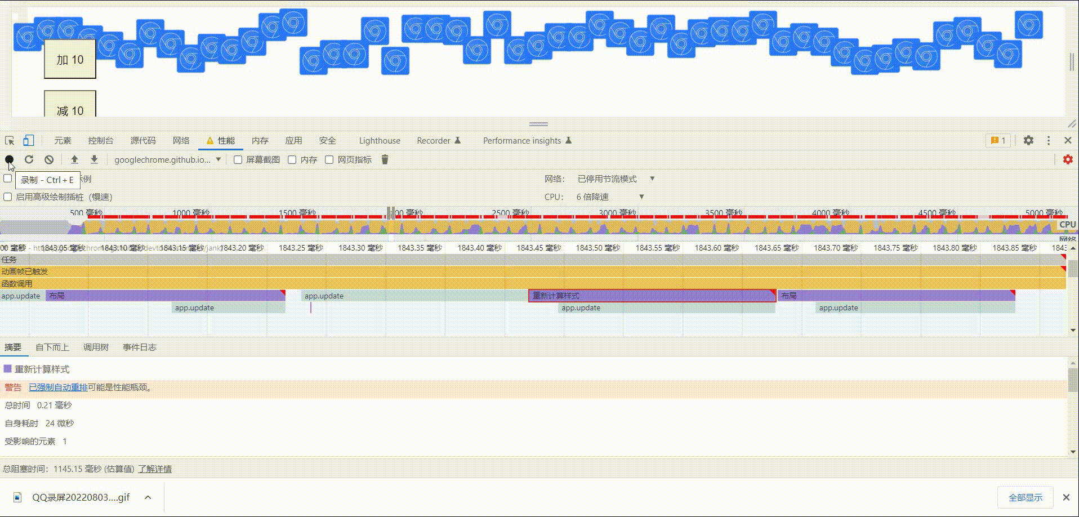Click the GIF file icon in the downloads bar
The image size is (1079, 517).
pyautogui.click(x=17, y=497)
